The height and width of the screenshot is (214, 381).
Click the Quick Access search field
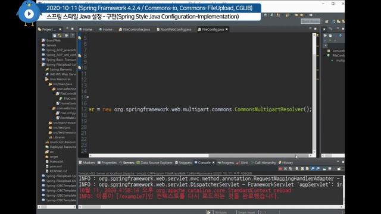click(x=310, y=21)
